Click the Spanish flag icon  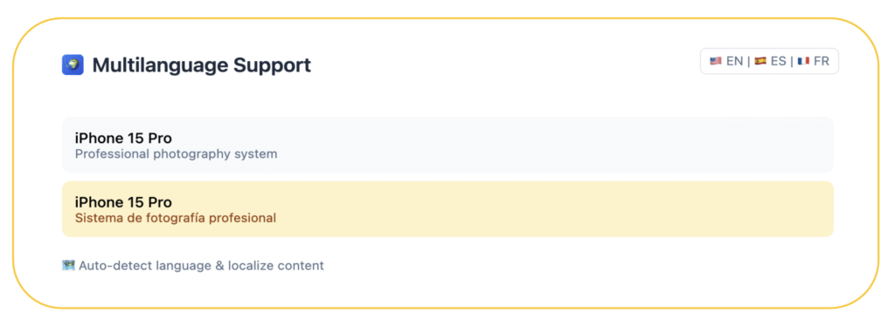[760, 61]
